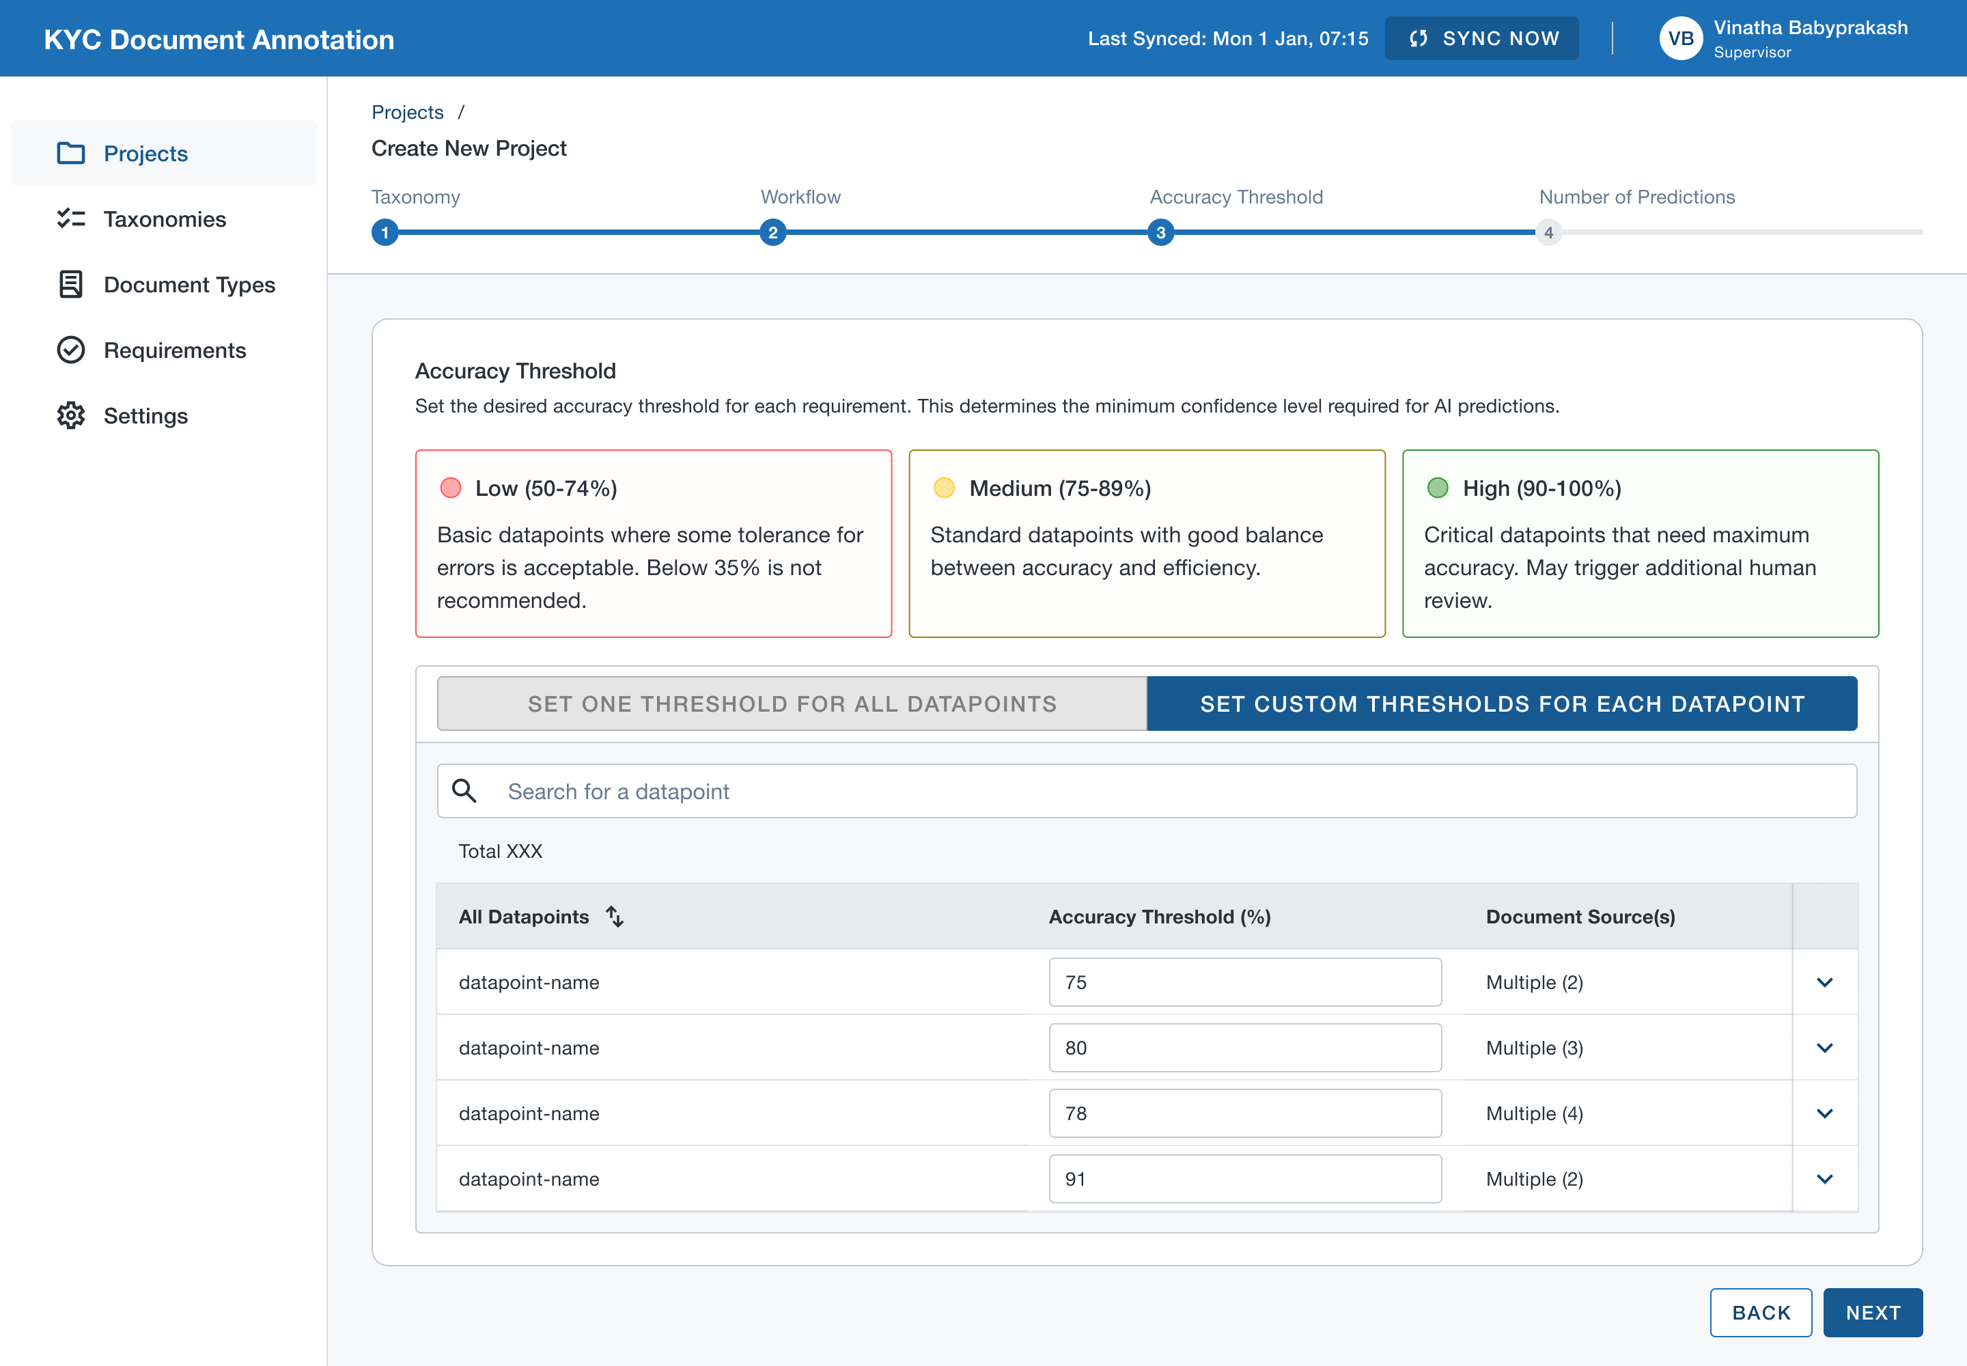
Task: Click the Settings gear icon
Action: coord(70,416)
